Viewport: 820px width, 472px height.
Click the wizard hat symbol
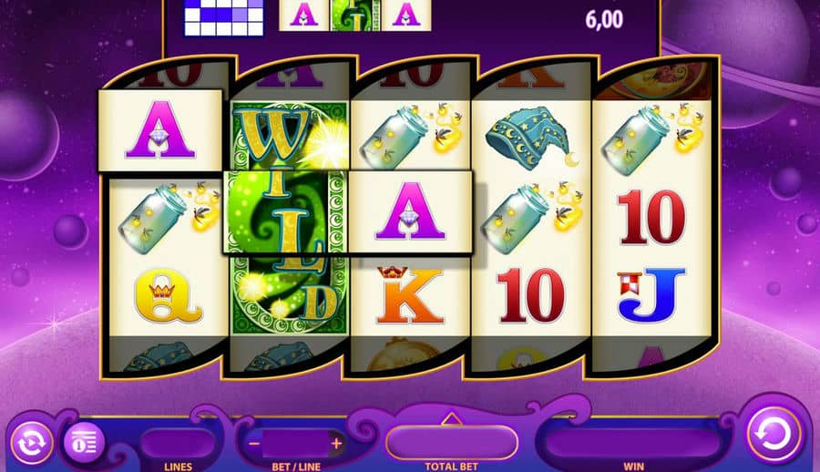(531, 137)
